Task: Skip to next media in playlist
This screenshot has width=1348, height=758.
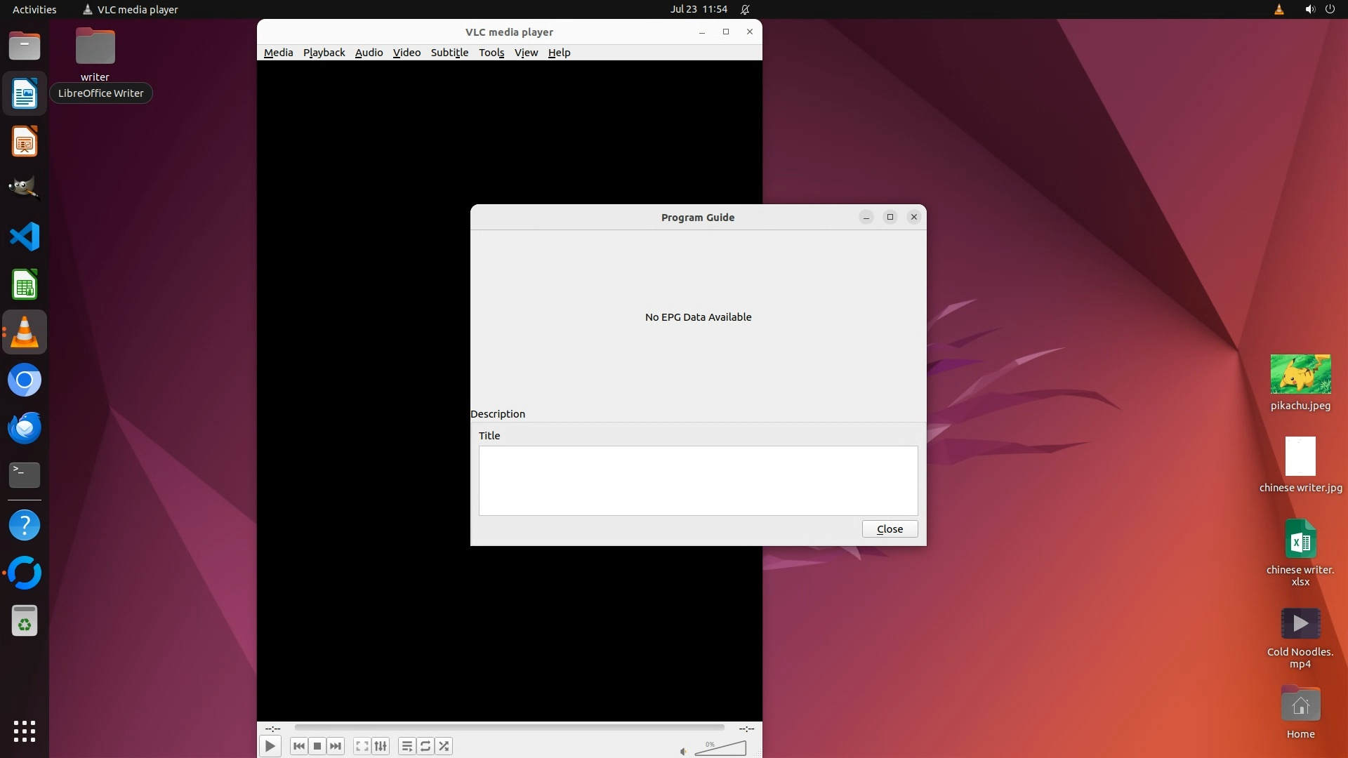Action: coord(336,746)
